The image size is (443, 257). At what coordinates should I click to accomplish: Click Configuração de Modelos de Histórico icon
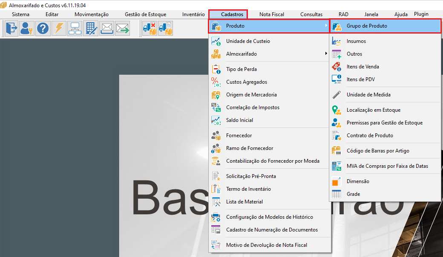(x=216, y=217)
